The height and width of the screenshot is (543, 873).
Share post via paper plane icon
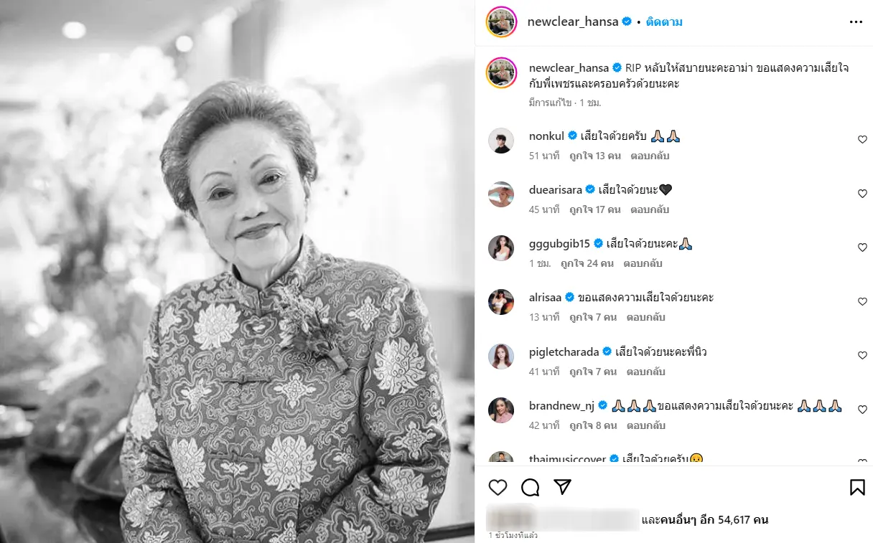pos(562,487)
